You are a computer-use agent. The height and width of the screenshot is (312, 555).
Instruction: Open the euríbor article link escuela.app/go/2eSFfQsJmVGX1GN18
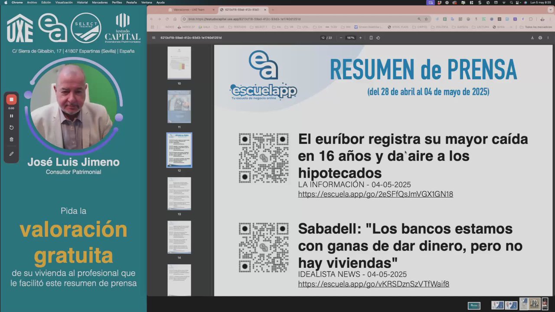(375, 194)
